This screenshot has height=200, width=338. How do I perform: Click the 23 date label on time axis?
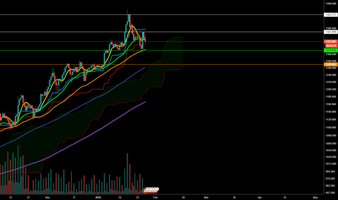coord(137,197)
